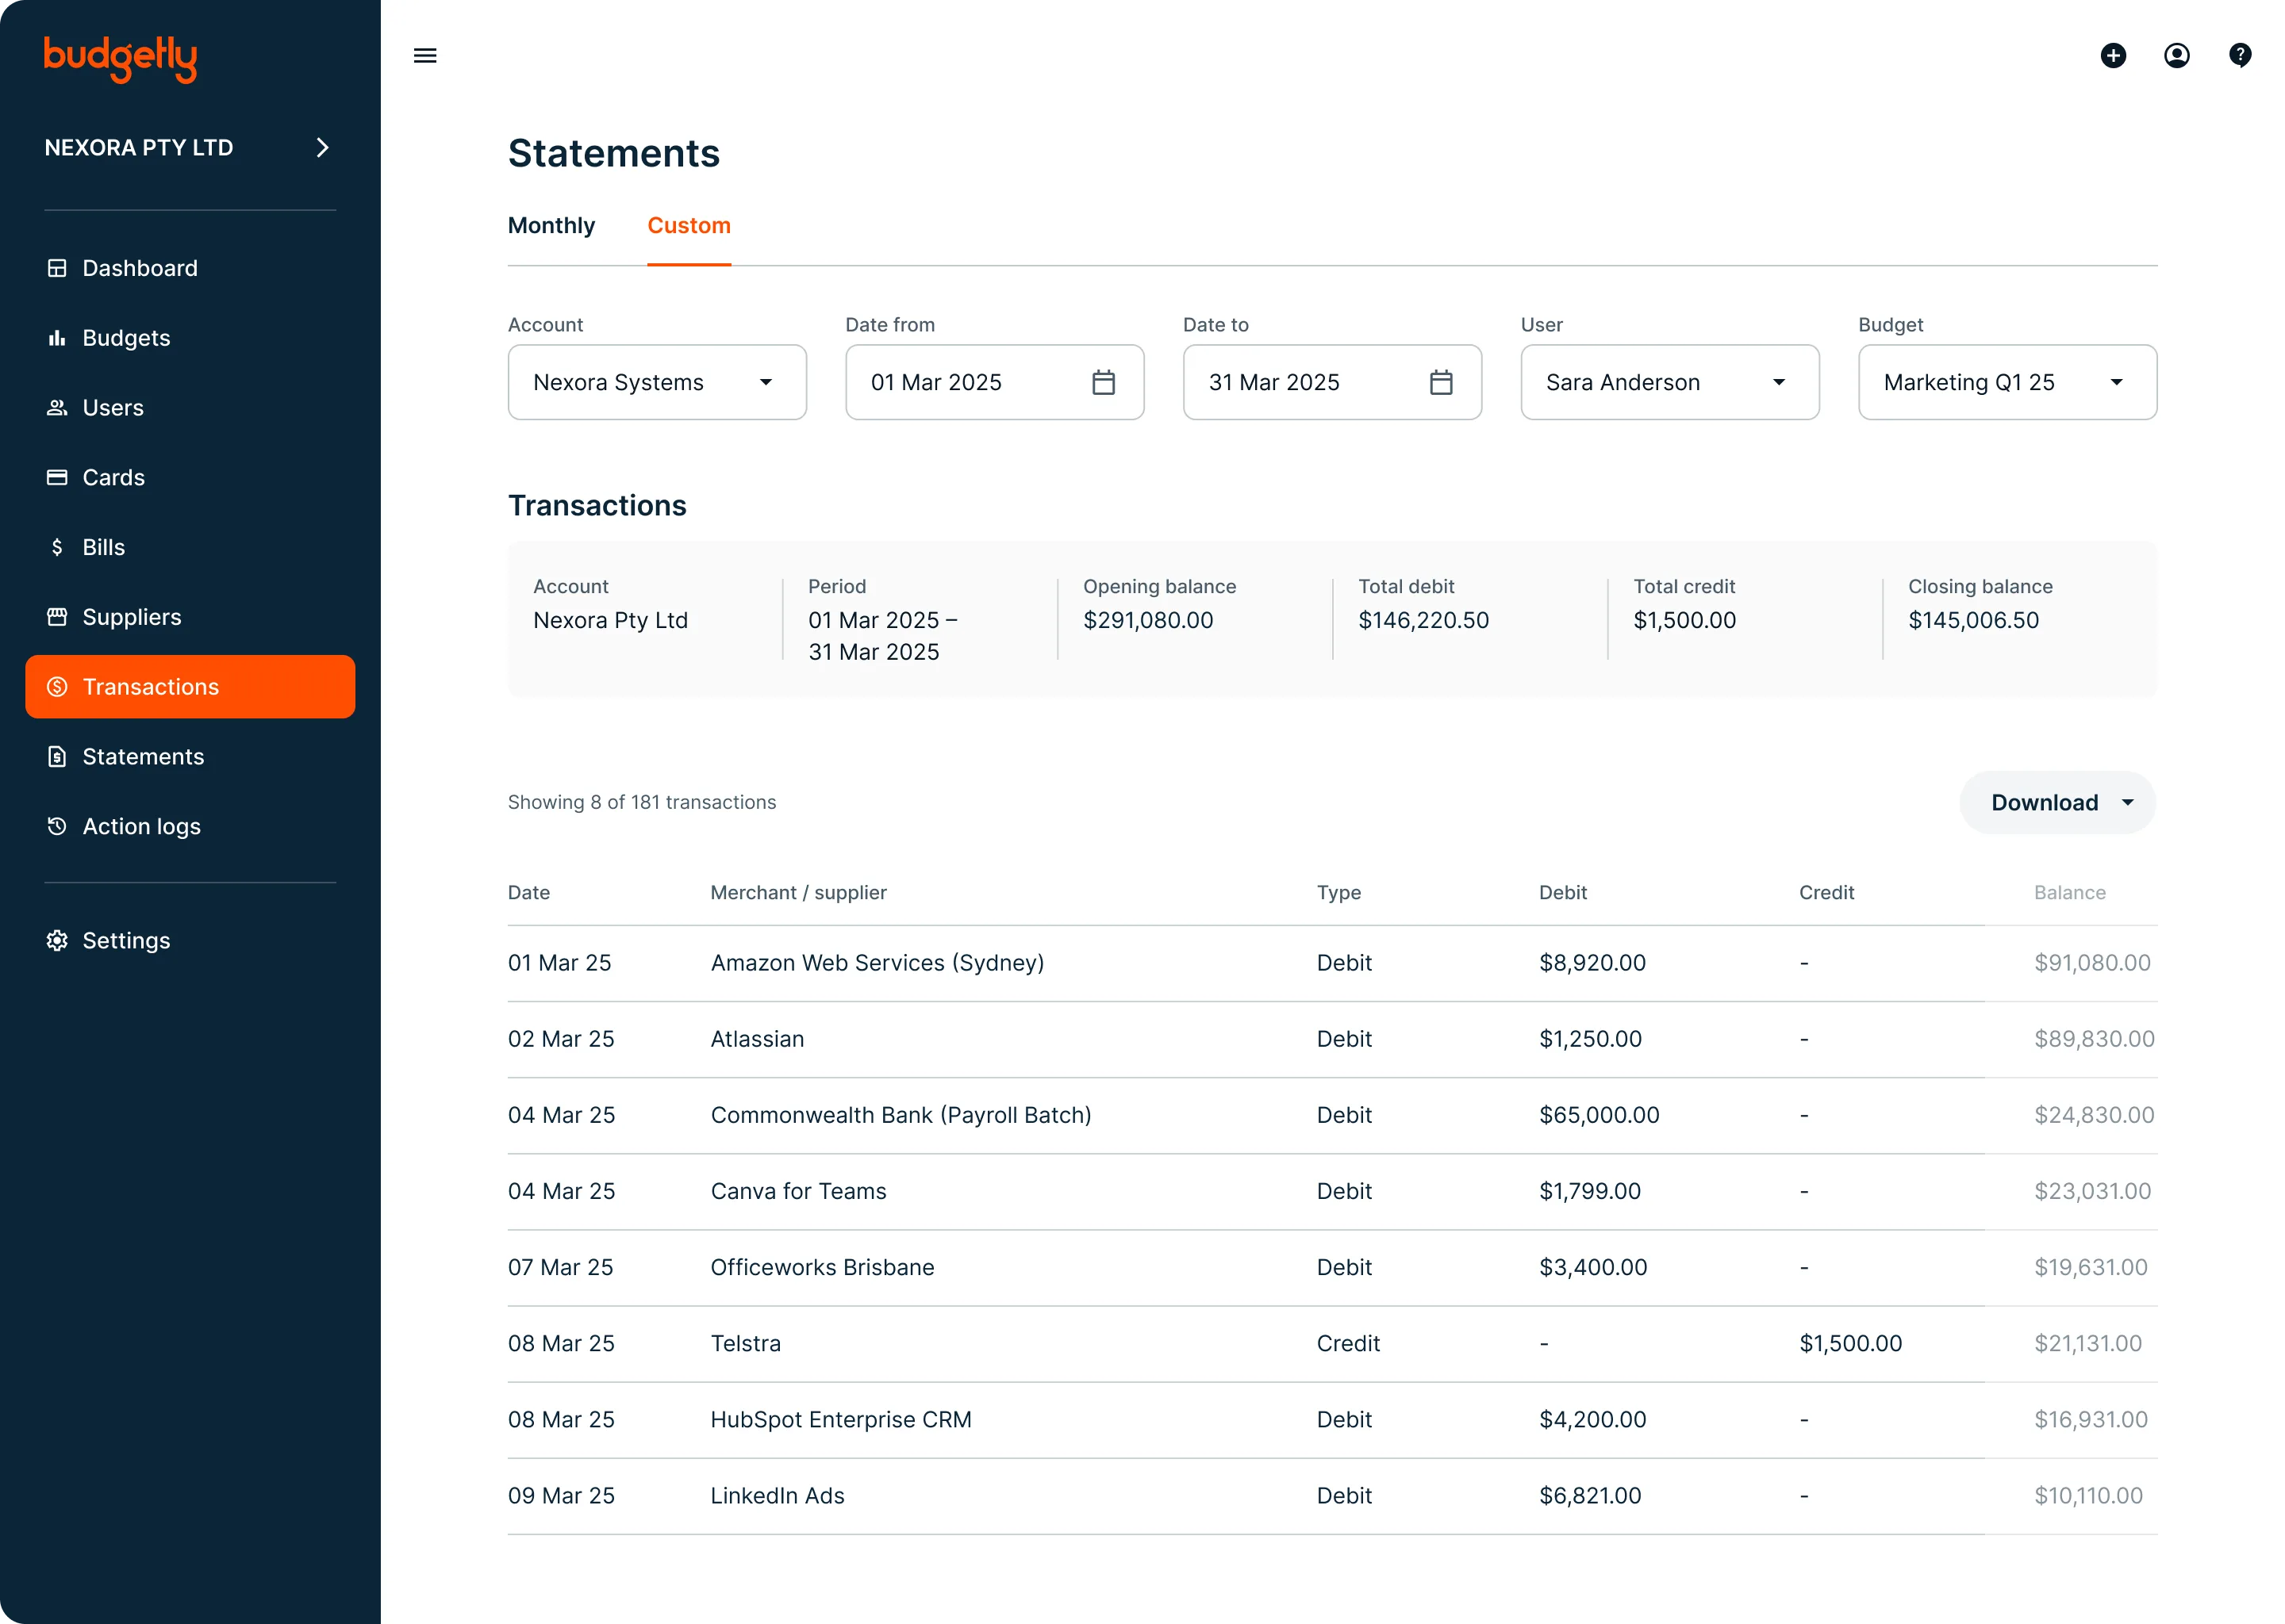Image resolution: width=2285 pixels, height=1624 pixels.
Task: Open the Settings gear icon
Action: (57, 940)
